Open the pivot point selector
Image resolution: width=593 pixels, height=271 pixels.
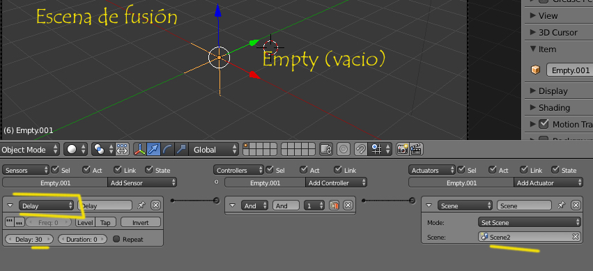[103, 149]
